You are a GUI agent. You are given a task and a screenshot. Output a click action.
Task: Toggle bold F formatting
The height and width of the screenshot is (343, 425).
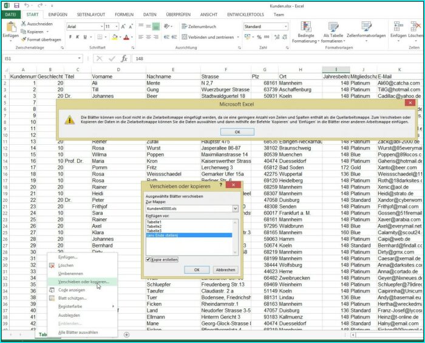[x=70, y=37]
